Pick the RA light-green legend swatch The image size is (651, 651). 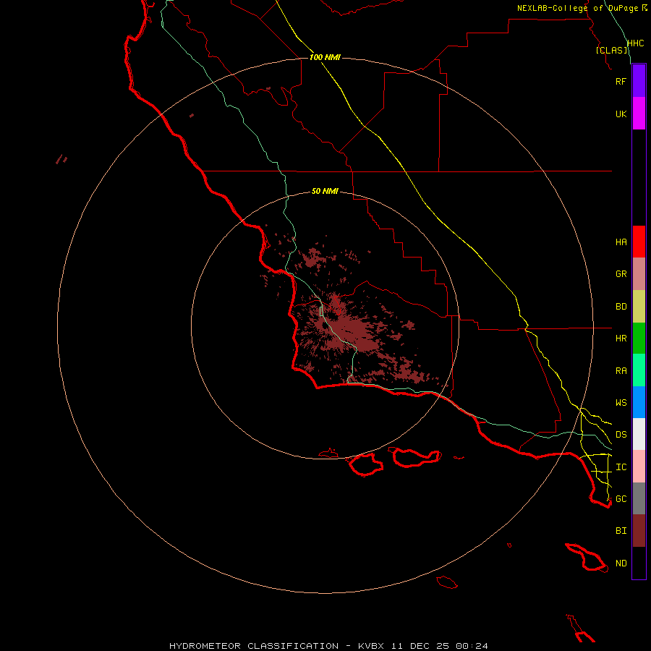[639, 370]
